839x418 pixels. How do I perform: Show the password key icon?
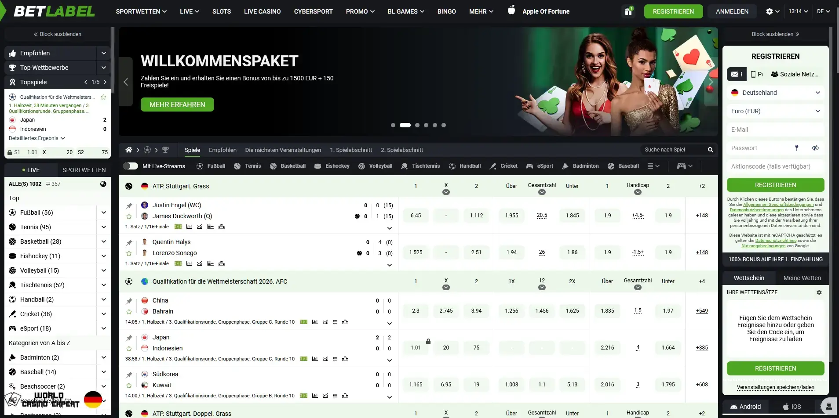pos(796,148)
